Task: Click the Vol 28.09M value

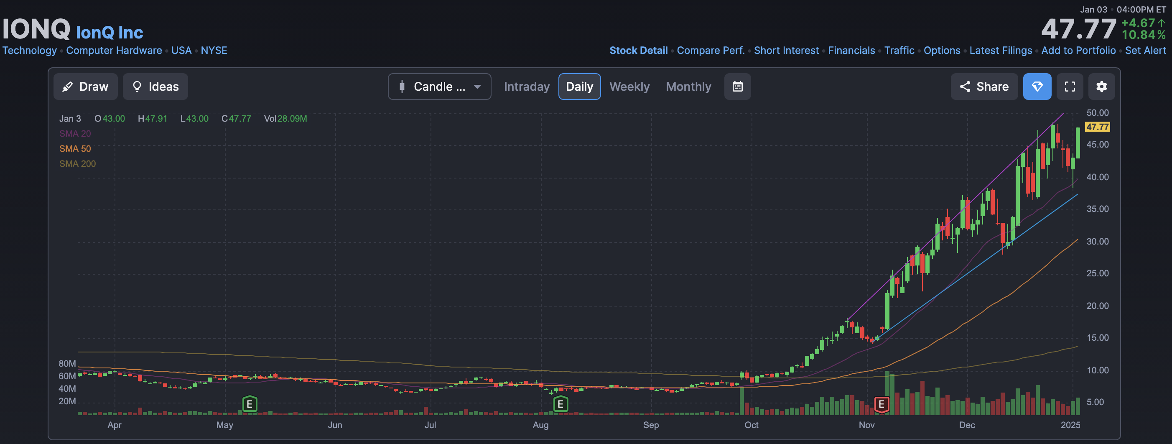Action: 285,119
